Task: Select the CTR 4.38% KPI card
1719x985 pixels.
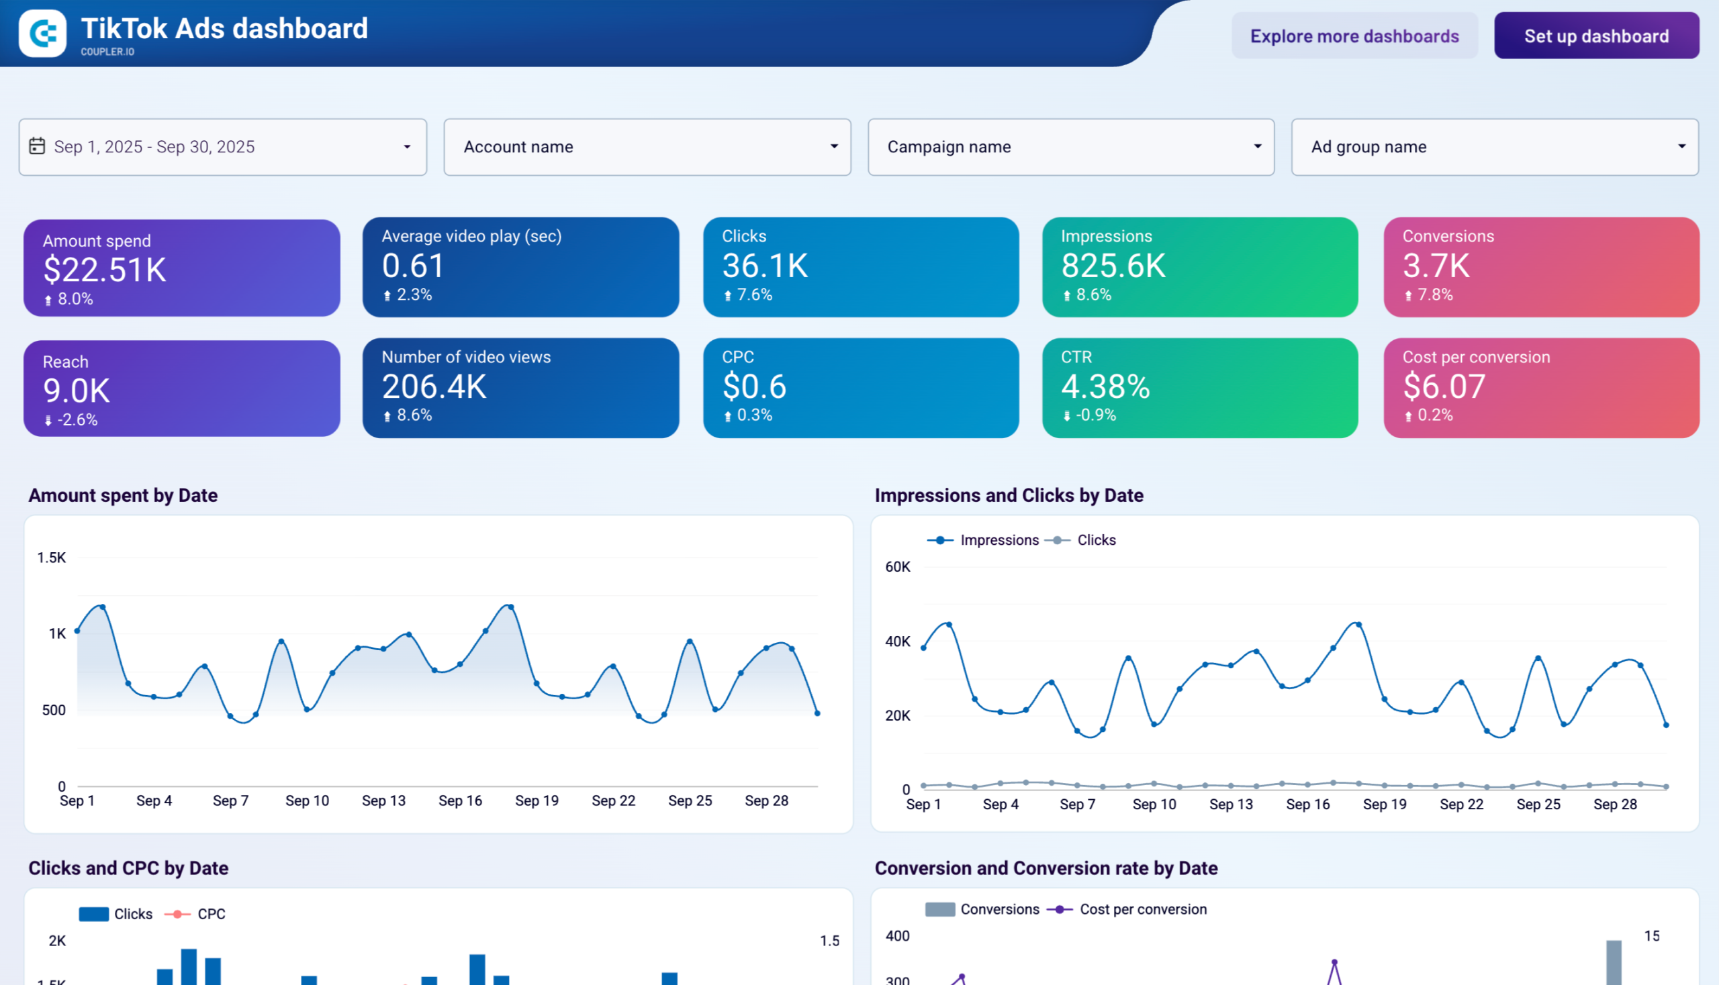Action: coord(1201,388)
